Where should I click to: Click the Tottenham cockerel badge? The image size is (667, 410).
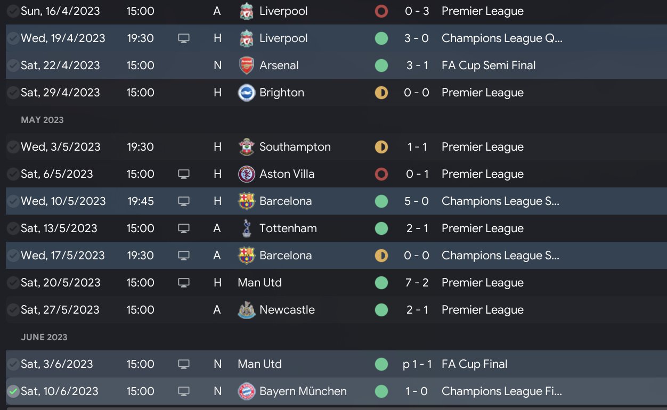246,228
